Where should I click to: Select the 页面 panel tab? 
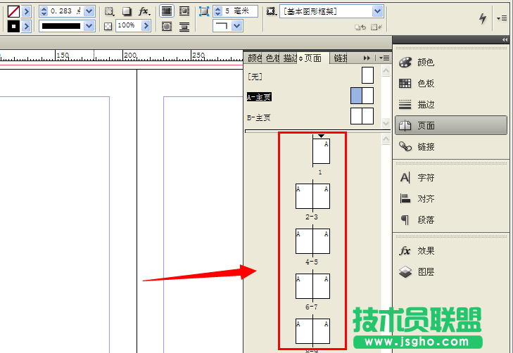pos(312,58)
